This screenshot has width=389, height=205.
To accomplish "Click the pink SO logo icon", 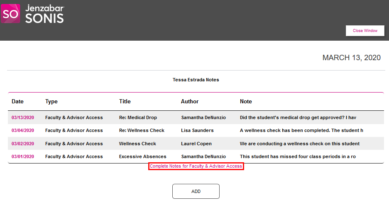I will [x=10, y=13].
